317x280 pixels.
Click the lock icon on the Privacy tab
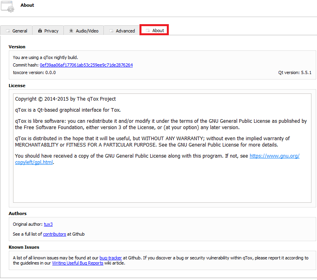pos(40,31)
